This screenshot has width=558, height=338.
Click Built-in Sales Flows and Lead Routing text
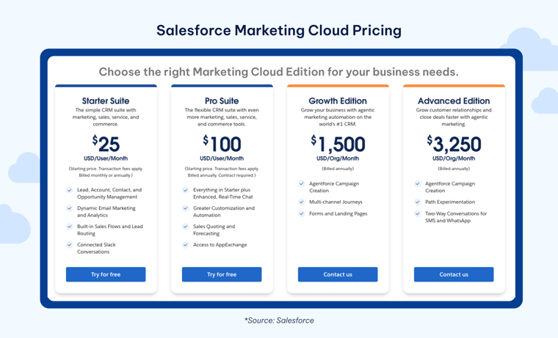click(x=110, y=230)
